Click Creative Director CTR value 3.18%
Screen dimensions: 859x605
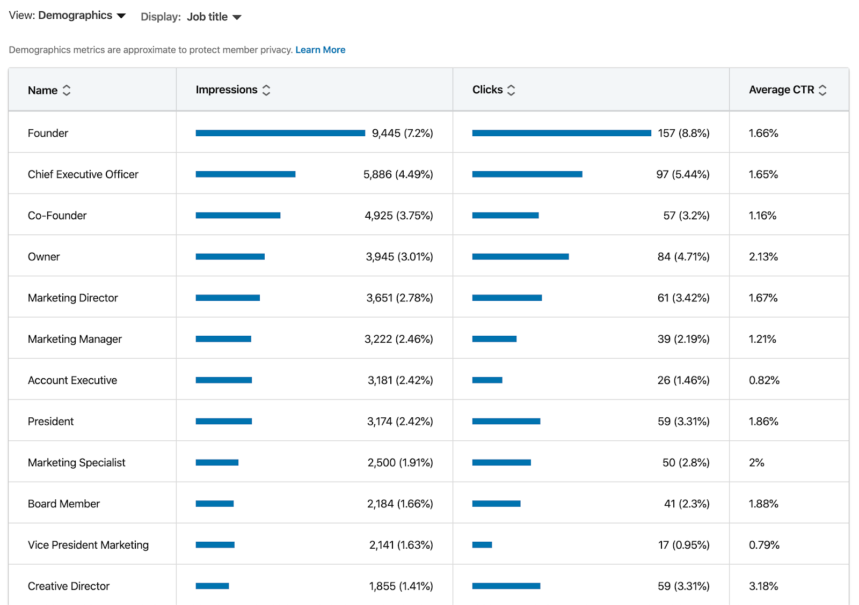[763, 586]
